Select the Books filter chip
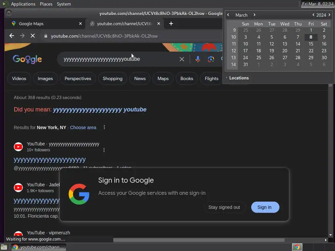This screenshot has width=335, height=251. click(187, 78)
